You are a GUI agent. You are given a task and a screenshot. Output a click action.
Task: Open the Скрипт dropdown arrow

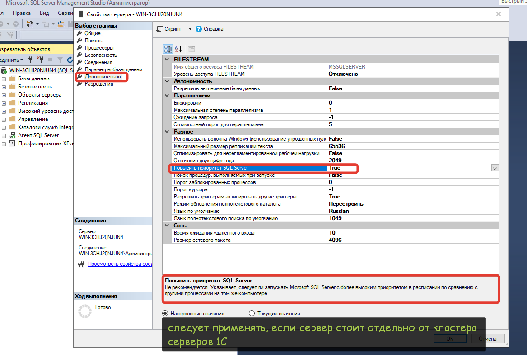(x=190, y=29)
